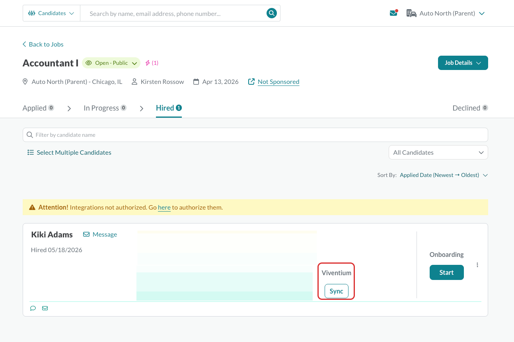Click the Kirsten Rossow owner text
514x342 pixels.
[x=162, y=82]
